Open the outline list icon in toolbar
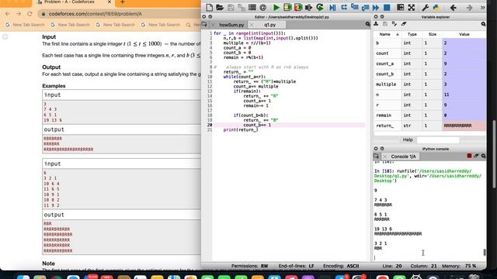 pos(252,7)
